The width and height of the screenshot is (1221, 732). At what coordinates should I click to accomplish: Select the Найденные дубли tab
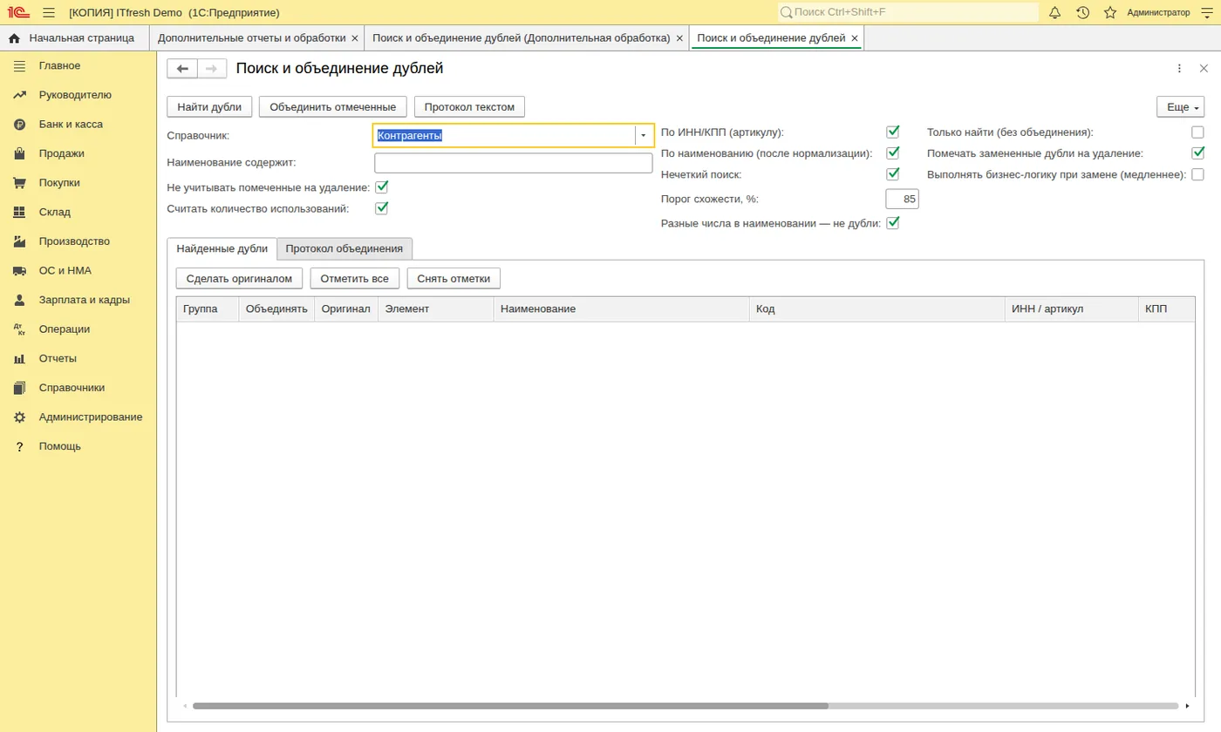click(x=222, y=248)
